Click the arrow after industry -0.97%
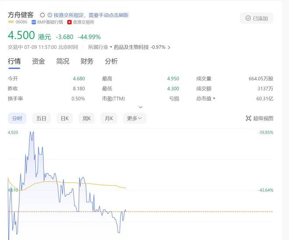The image size is (289, 240). [169, 48]
